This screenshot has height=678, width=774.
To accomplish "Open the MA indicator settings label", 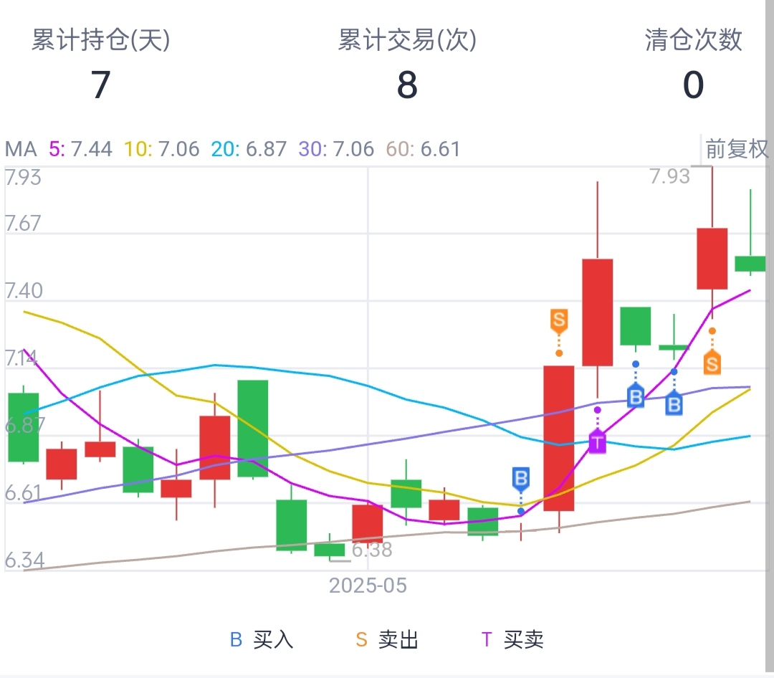I will [x=20, y=149].
